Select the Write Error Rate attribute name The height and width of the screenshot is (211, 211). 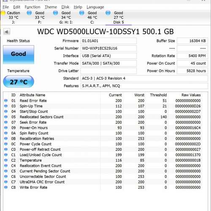tap(33, 187)
